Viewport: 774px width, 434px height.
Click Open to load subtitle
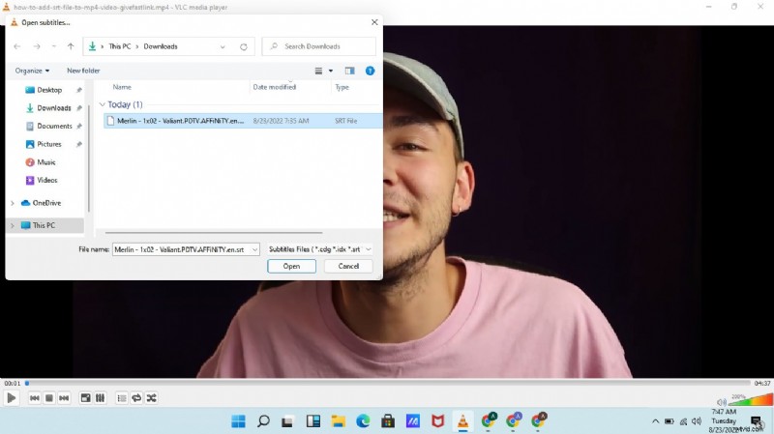coord(291,266)
